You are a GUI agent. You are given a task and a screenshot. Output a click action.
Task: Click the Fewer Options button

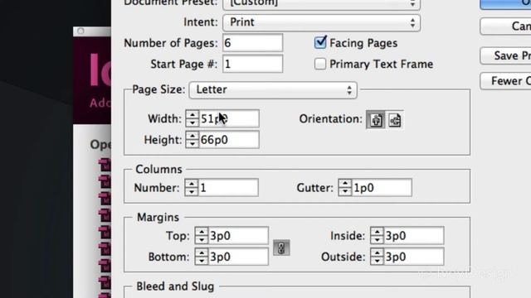[505, 81]
